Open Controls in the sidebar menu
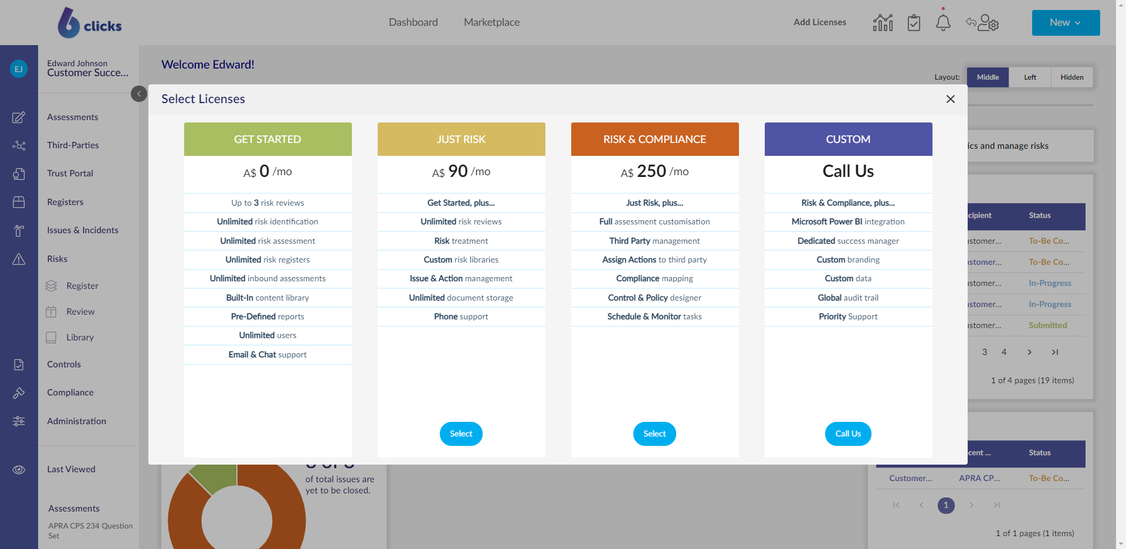 [64, 364]
